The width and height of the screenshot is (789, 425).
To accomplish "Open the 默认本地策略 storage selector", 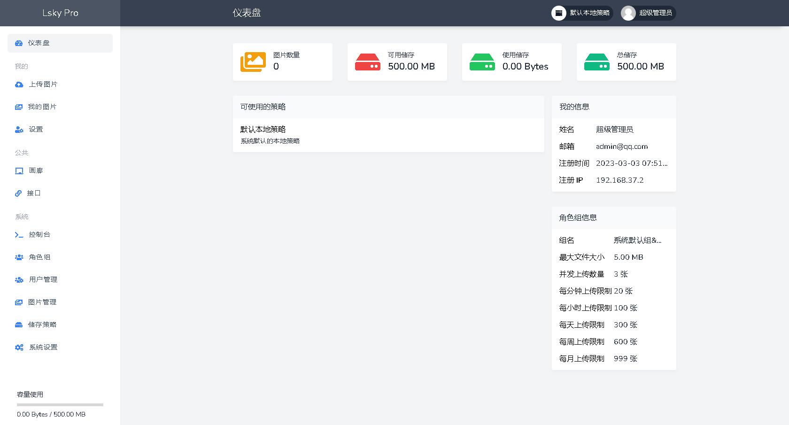I will [x=582, y=13].
